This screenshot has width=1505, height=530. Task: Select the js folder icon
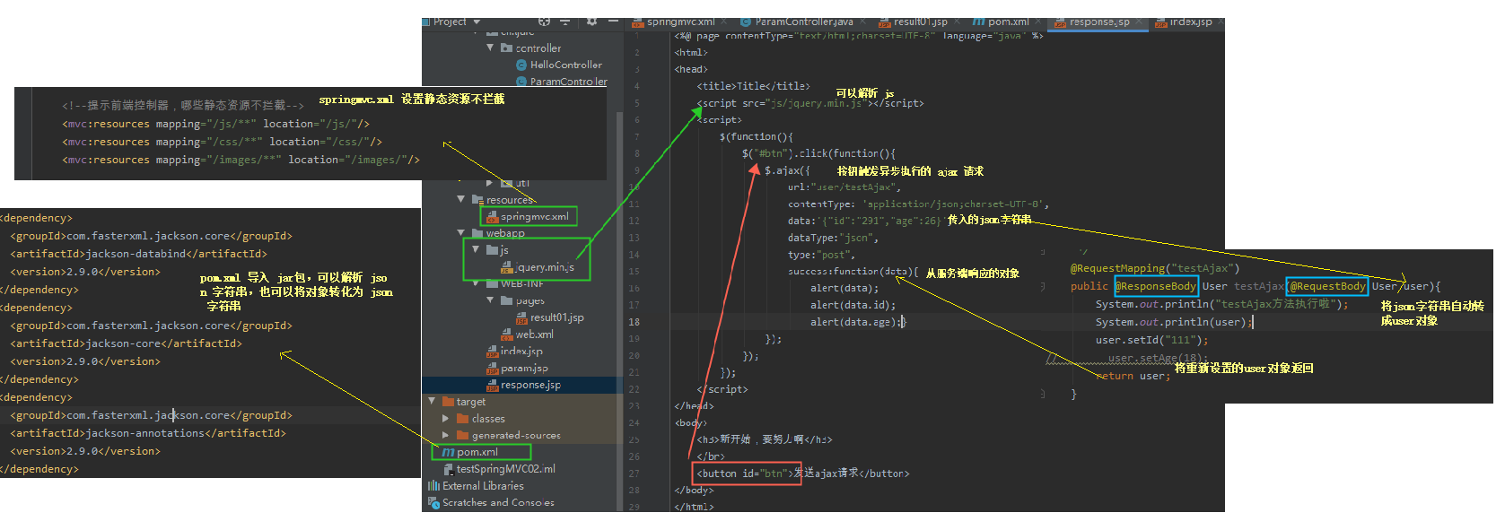click(x=492, y=250)
